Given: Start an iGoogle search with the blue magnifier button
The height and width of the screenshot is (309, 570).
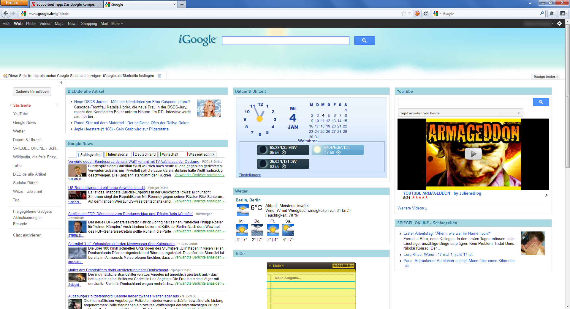Looking at the screenshot, I should [x=364, y=40].
